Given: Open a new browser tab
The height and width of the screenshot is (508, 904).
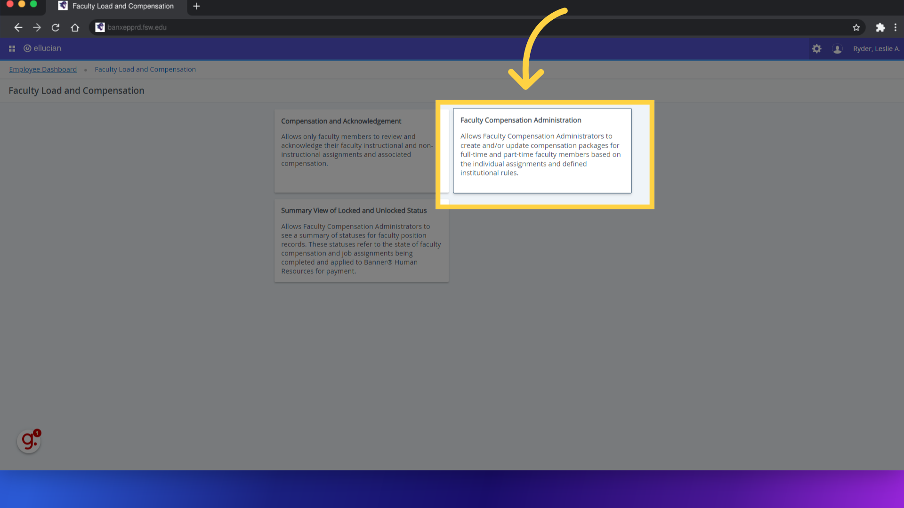Looking at the screenshot, I should [196, 6].
